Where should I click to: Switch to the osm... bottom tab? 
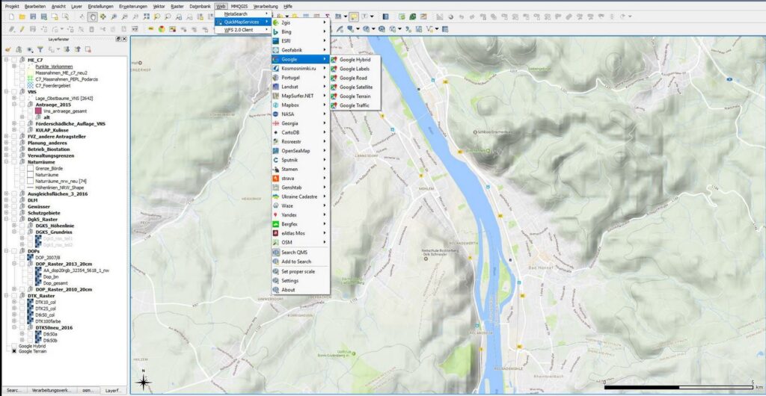(88, 390)
